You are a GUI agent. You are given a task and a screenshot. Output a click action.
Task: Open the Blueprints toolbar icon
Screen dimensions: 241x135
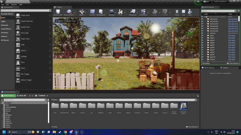point(133,12)
